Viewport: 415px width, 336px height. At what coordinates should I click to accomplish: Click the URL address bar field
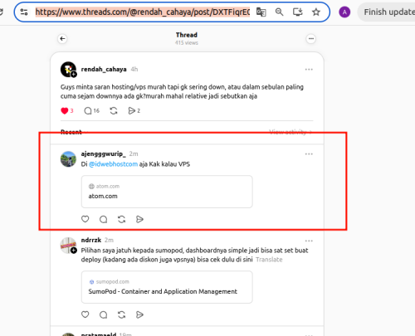tap(143, 12)
